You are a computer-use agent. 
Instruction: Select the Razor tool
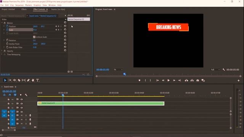[x=19, y=80]
